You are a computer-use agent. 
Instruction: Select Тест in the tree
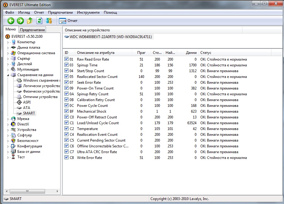[x=21, y=157]
